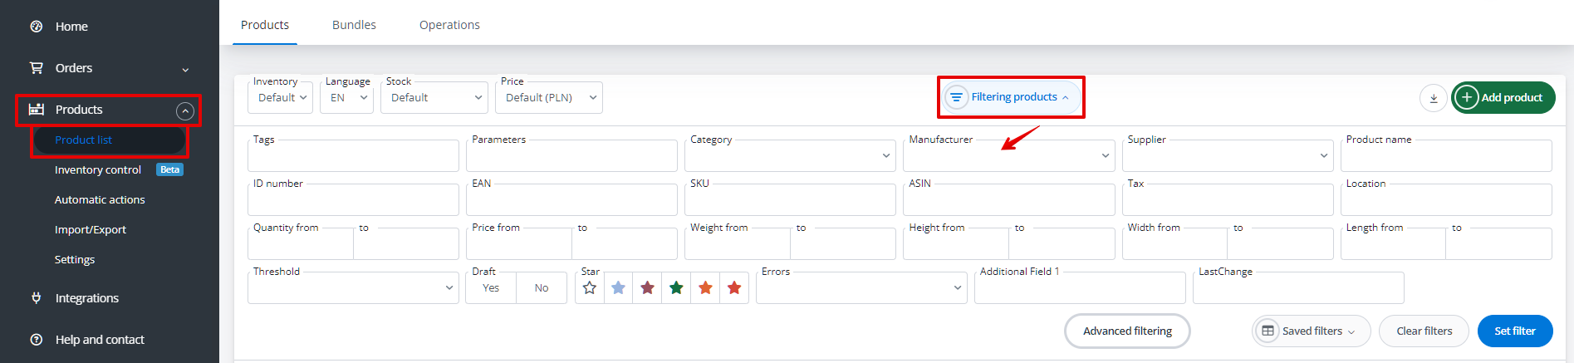Open the Supplier dropdown

pos(1228,155)
